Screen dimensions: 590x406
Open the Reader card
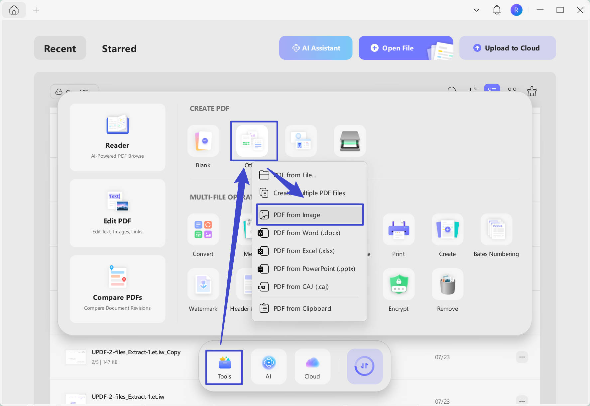tap(117, 137)
